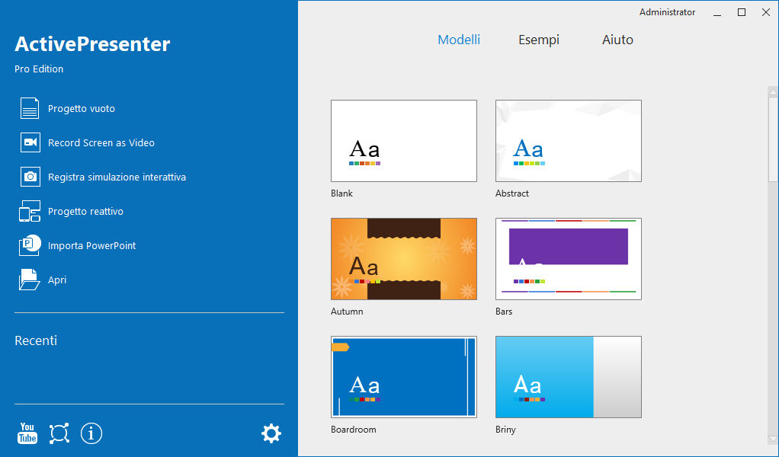
Task: Click the Autumn template name
Action: pyautogui.click(x=347, y=312)
